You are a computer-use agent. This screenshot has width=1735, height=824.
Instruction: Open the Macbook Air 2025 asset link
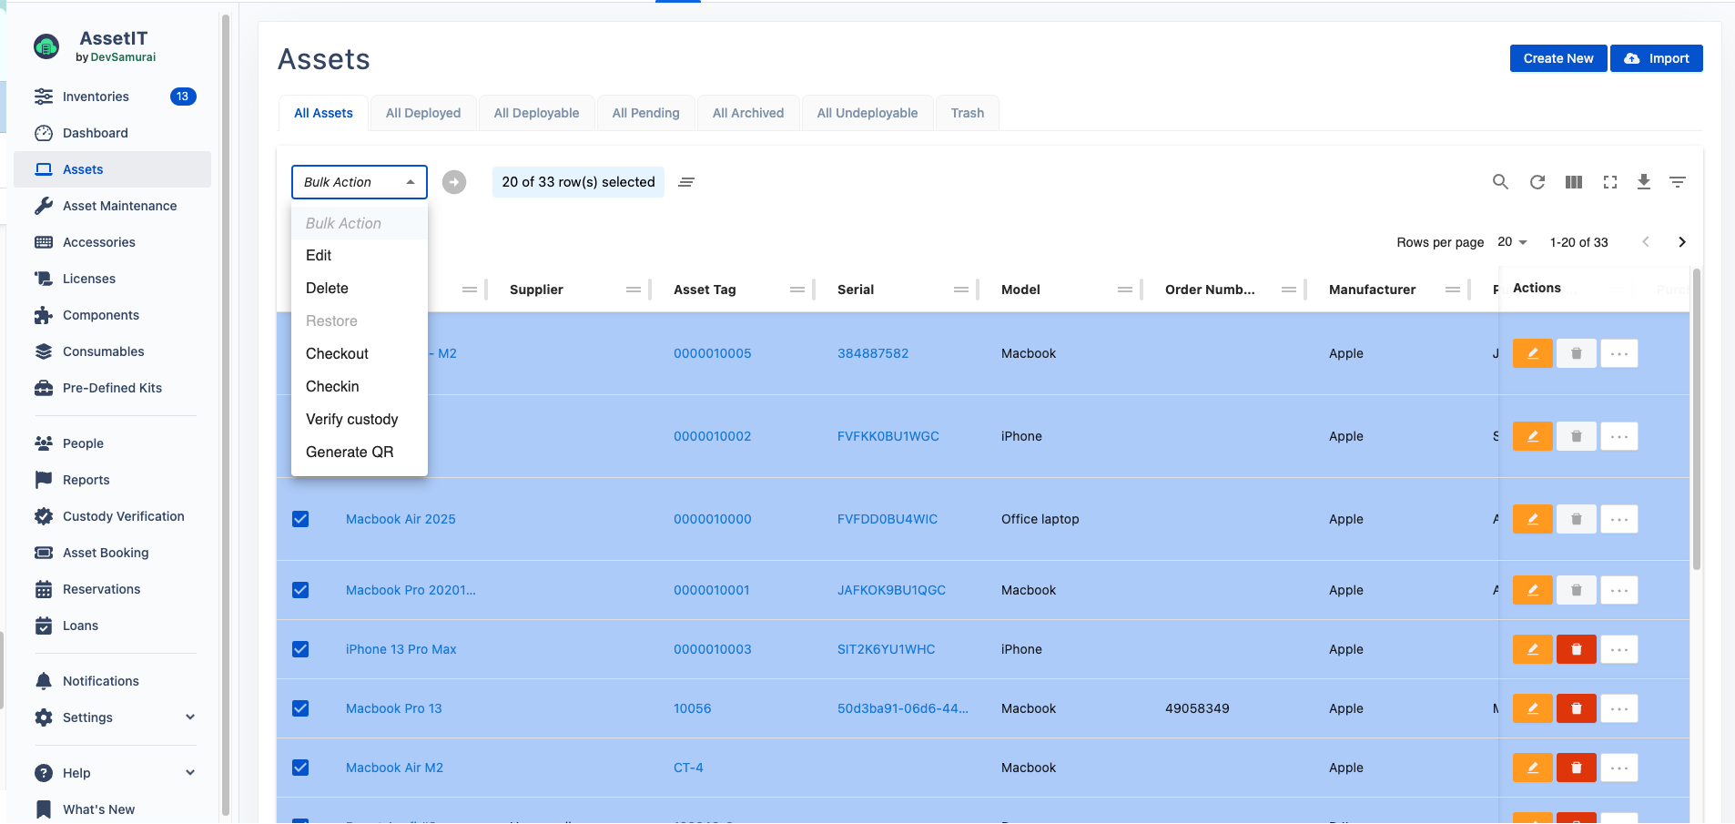[x=401, y=519]
